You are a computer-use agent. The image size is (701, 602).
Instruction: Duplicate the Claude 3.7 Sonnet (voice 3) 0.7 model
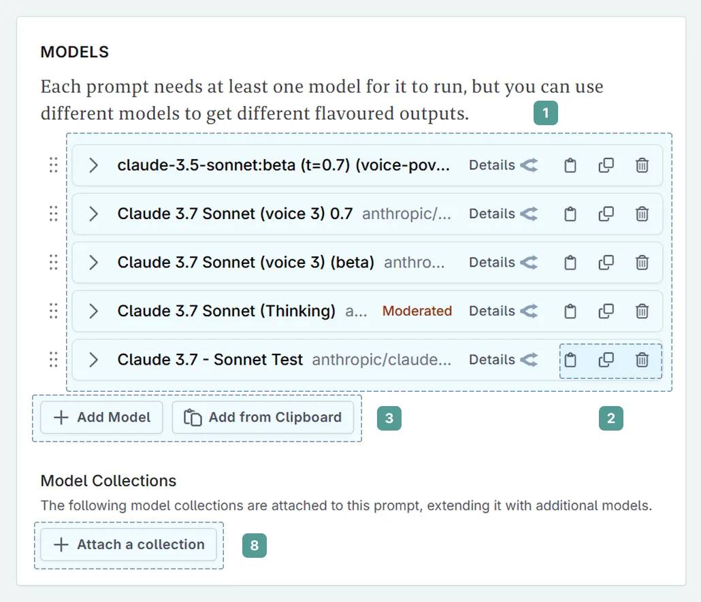(606, 214)
